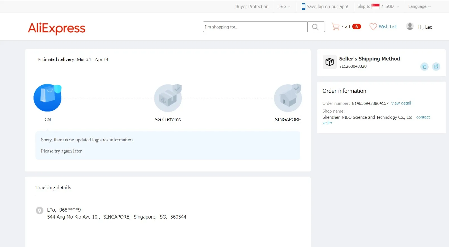Viewport: 449px width, 247px height.
Task: Click the SG Customs label
Action: (x=168, y=120)
